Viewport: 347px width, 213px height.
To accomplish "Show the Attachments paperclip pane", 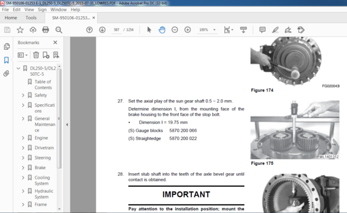I will click(x=6, y=74).
